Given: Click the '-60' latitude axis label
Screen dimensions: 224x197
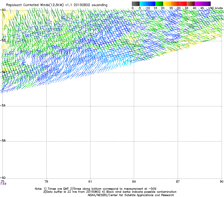Looking at the screenshot, I should pos(3,178).
